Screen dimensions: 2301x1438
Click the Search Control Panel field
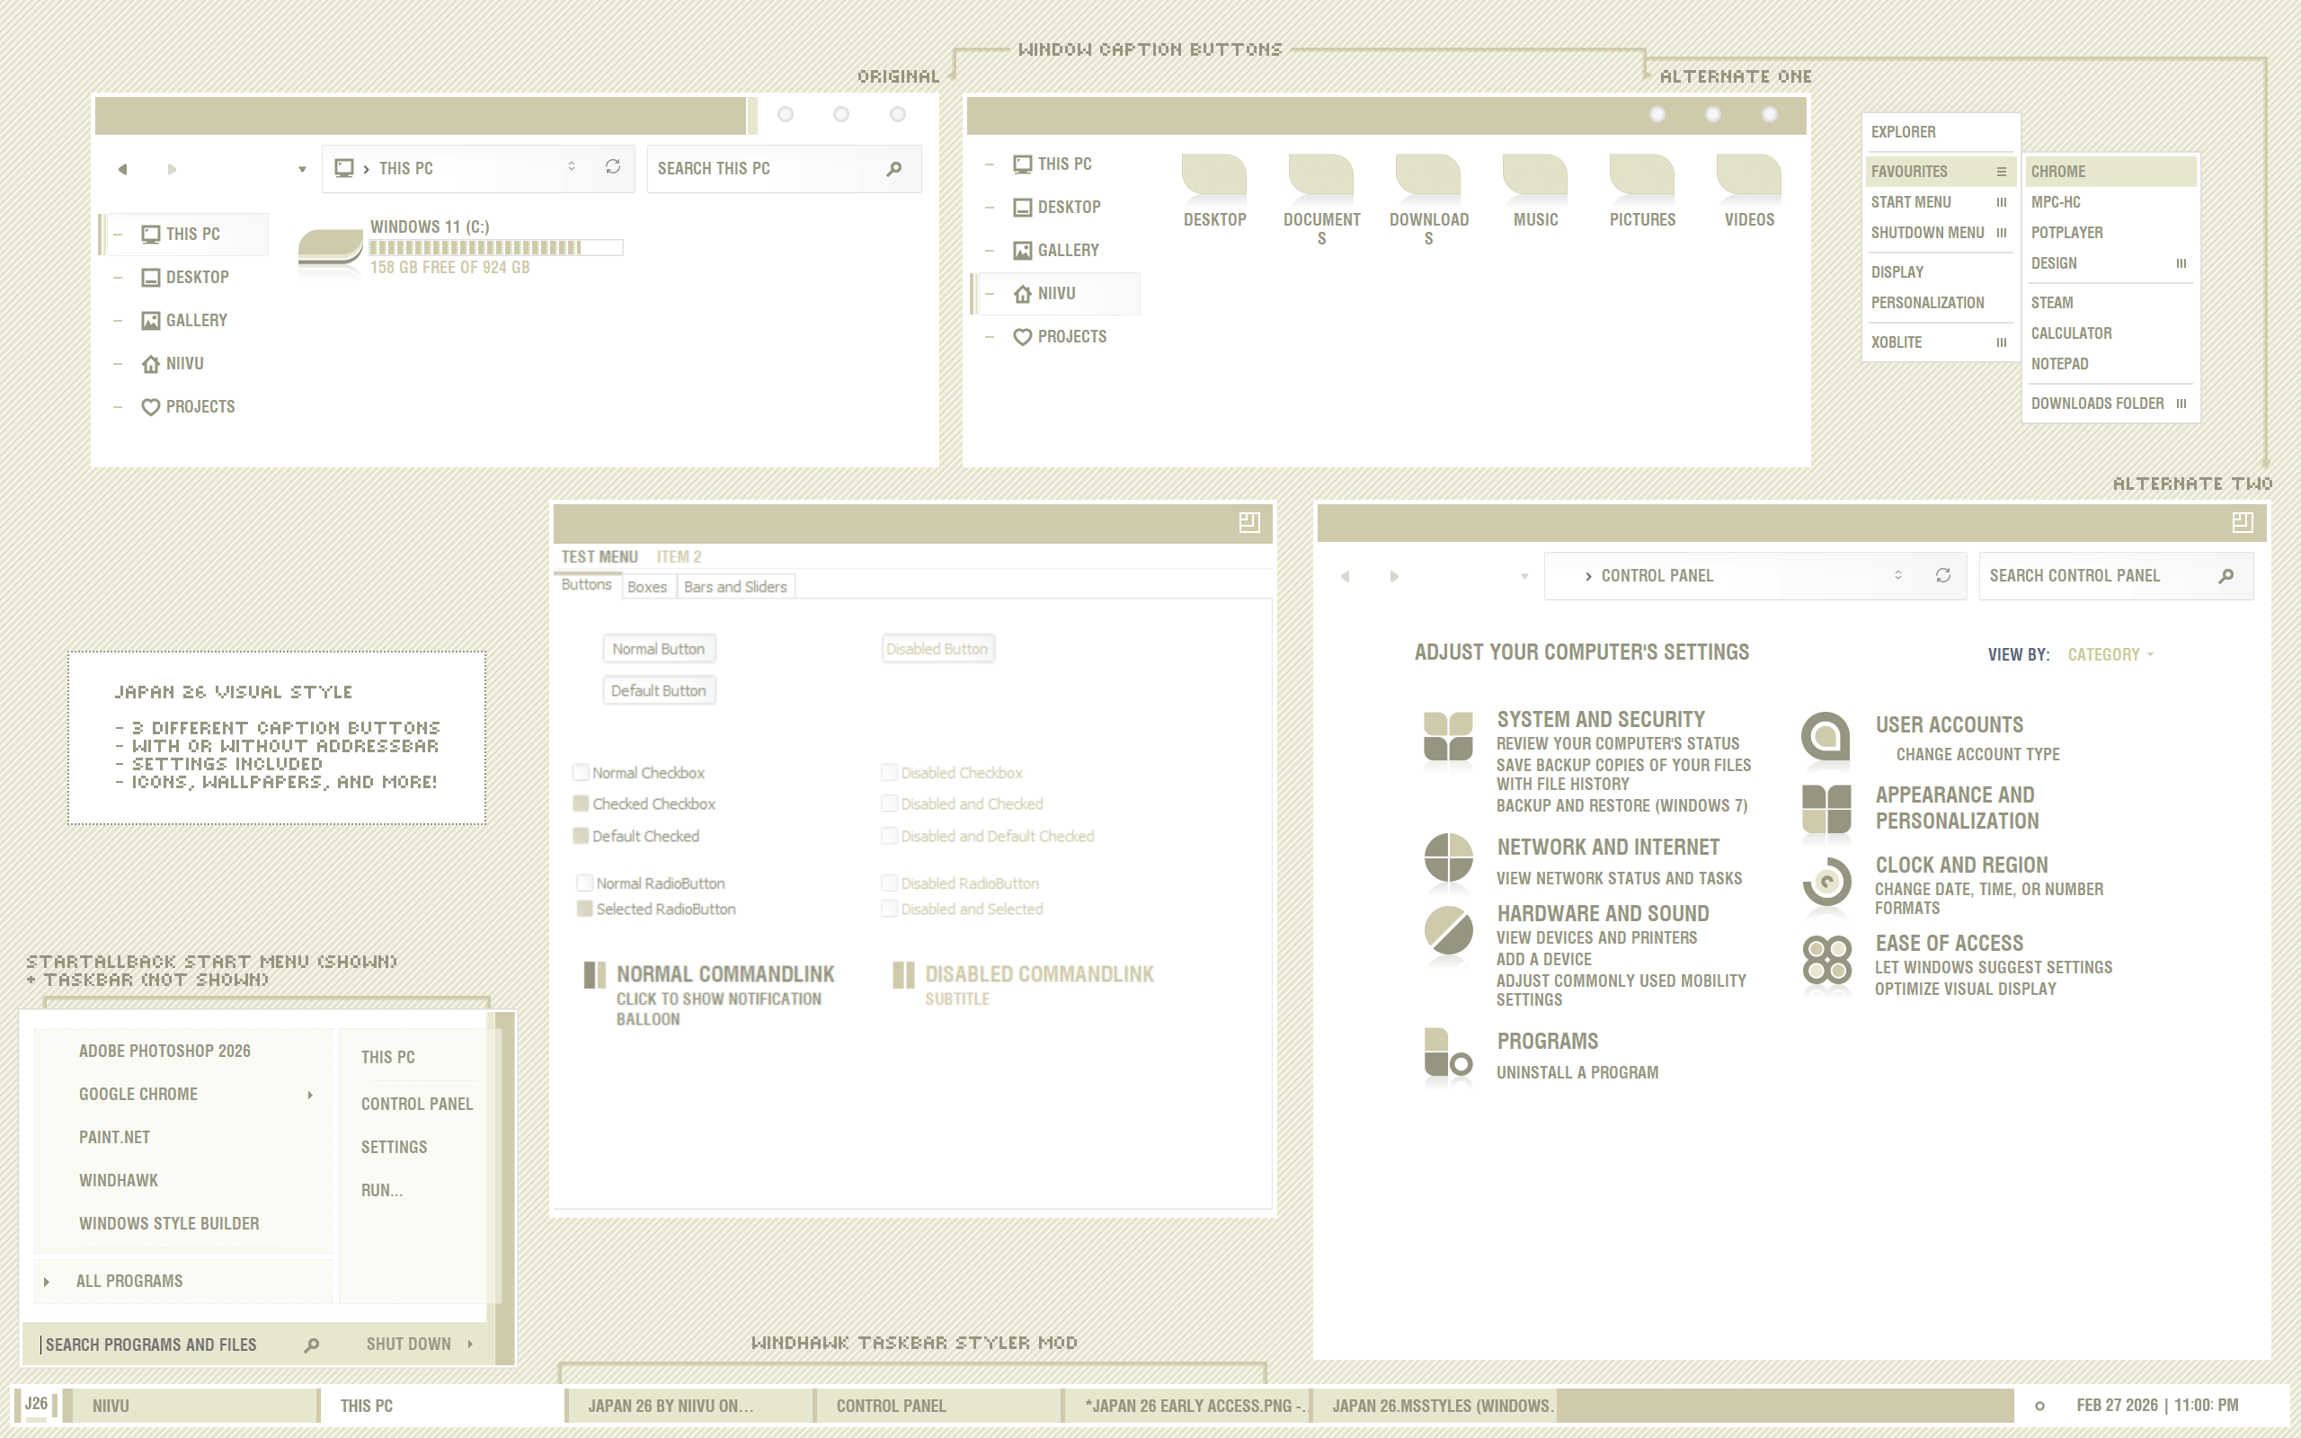(x=2092, y=575)
